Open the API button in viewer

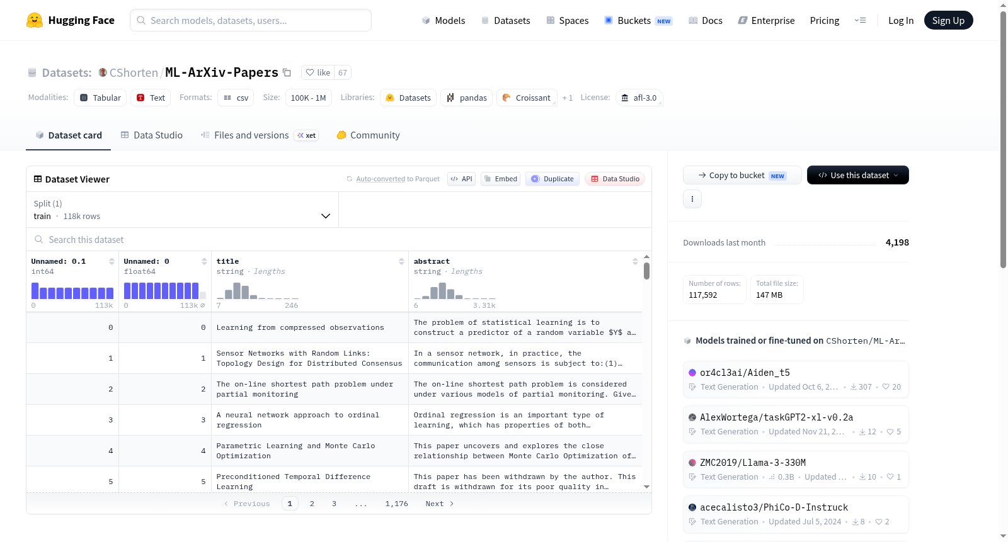click(461, 179)
